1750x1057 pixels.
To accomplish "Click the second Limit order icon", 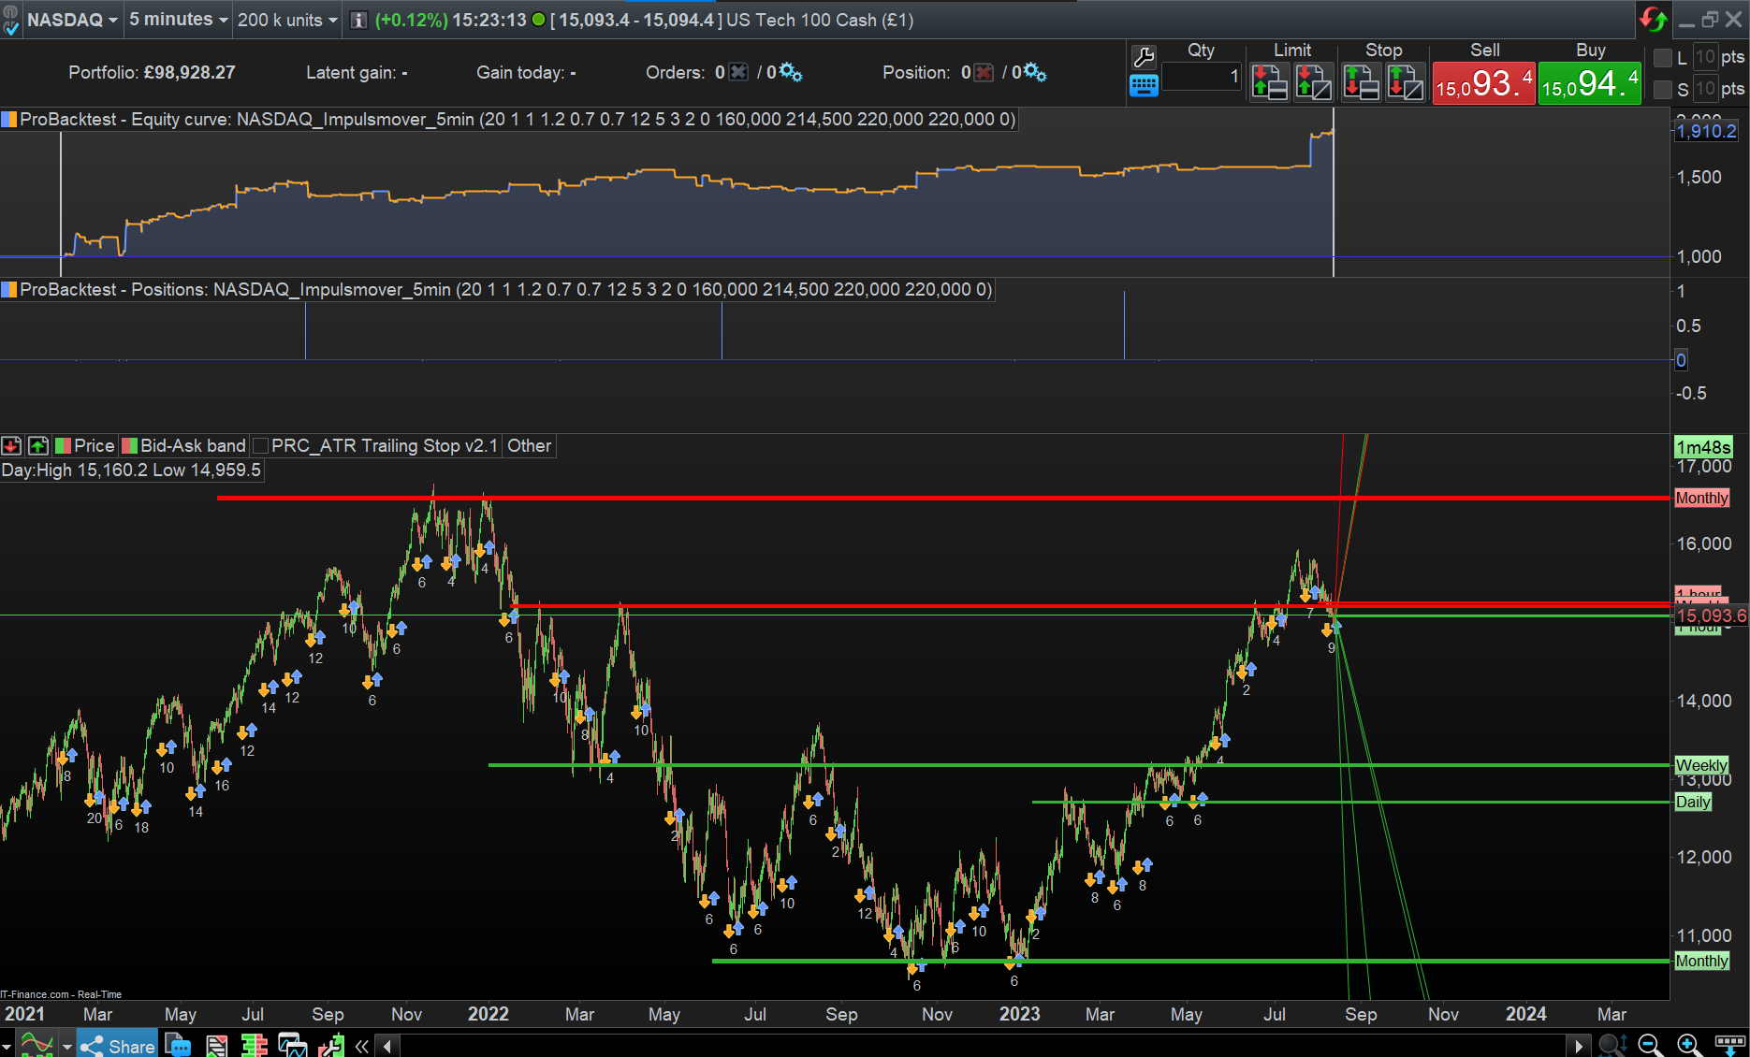I will [x=1314, y=82].
